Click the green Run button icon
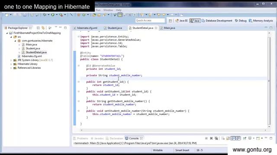 [53, 15]
